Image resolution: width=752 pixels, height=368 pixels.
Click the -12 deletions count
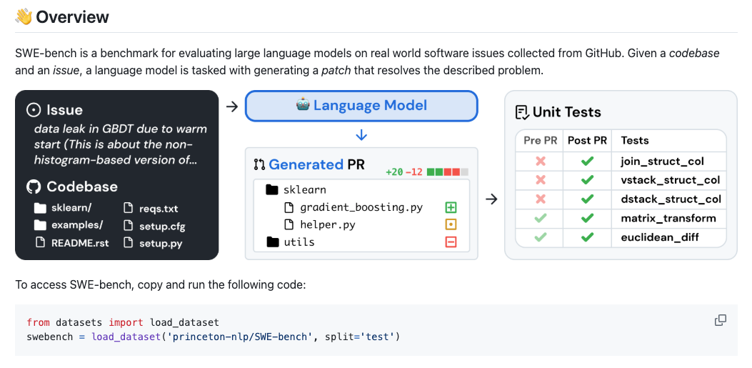[414, 172]
